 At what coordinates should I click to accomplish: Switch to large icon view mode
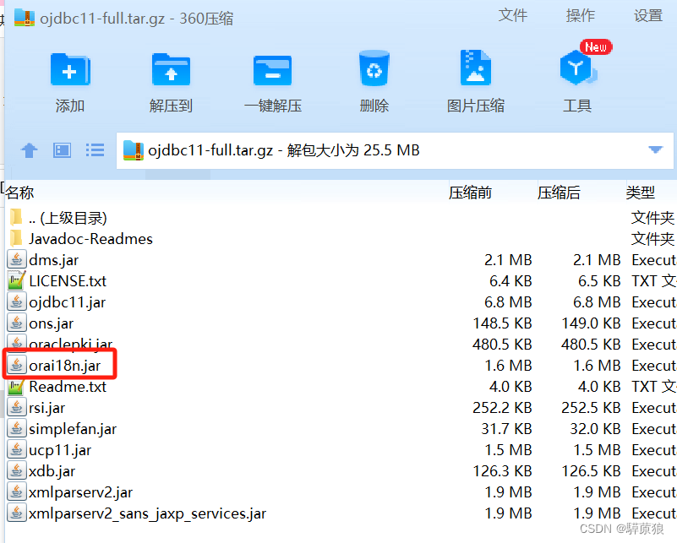[61, 149]
